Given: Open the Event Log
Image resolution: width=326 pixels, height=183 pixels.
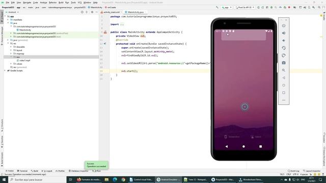Looking at the screenshot, I should (293, 171).
